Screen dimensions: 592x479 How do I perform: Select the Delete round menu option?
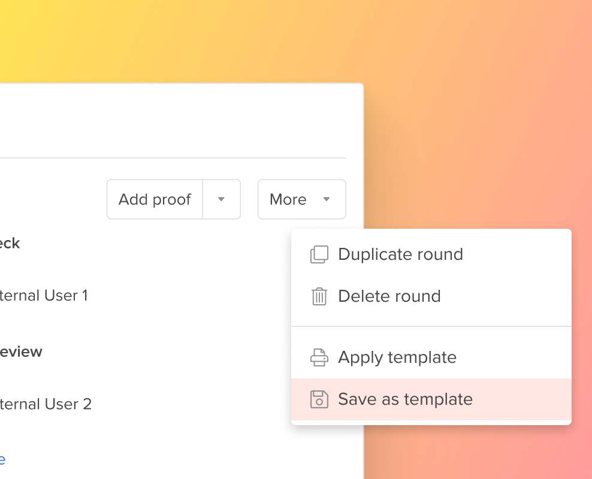point(431,296)
